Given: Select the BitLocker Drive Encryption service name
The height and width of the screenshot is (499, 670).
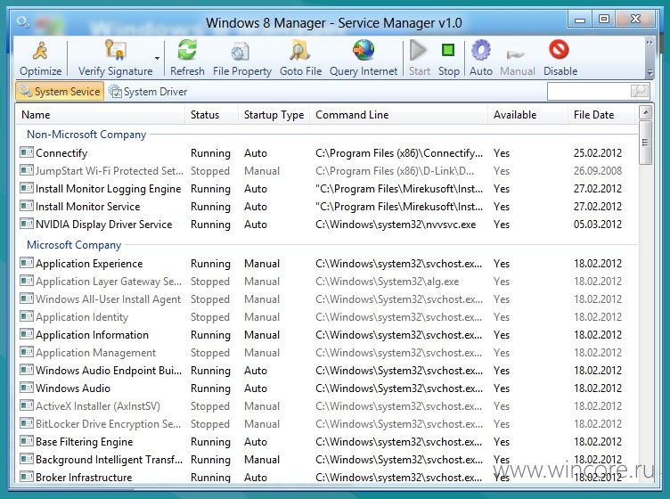Looking at the screenshot, I should coord(108,424).
